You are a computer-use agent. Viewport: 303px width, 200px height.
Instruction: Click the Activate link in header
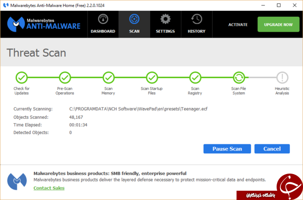[x=238, y=24]
